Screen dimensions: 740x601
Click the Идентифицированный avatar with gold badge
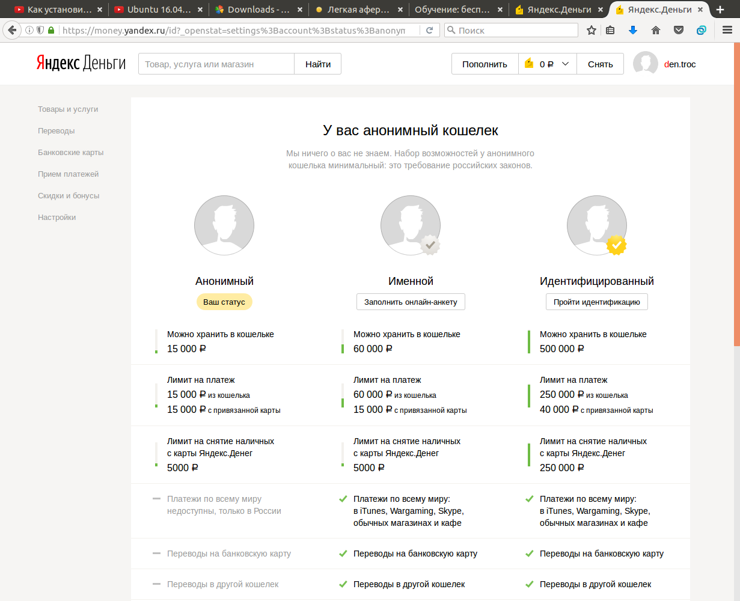tap(597, 225)
